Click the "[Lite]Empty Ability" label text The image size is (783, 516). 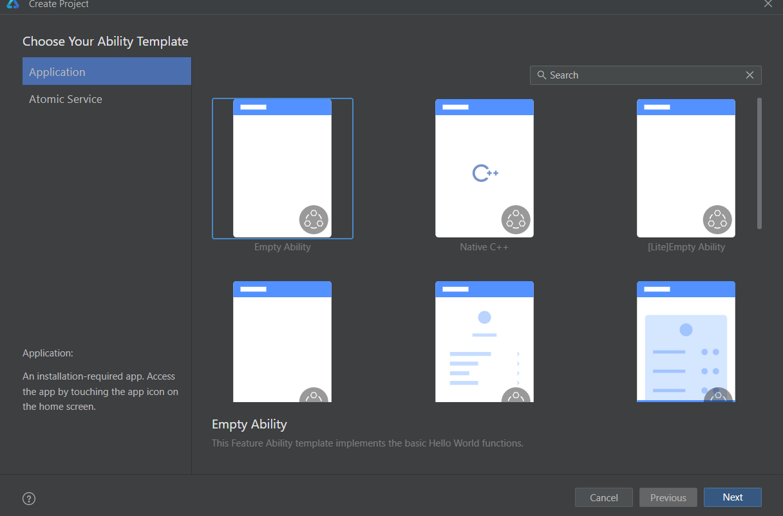(686, 247)
